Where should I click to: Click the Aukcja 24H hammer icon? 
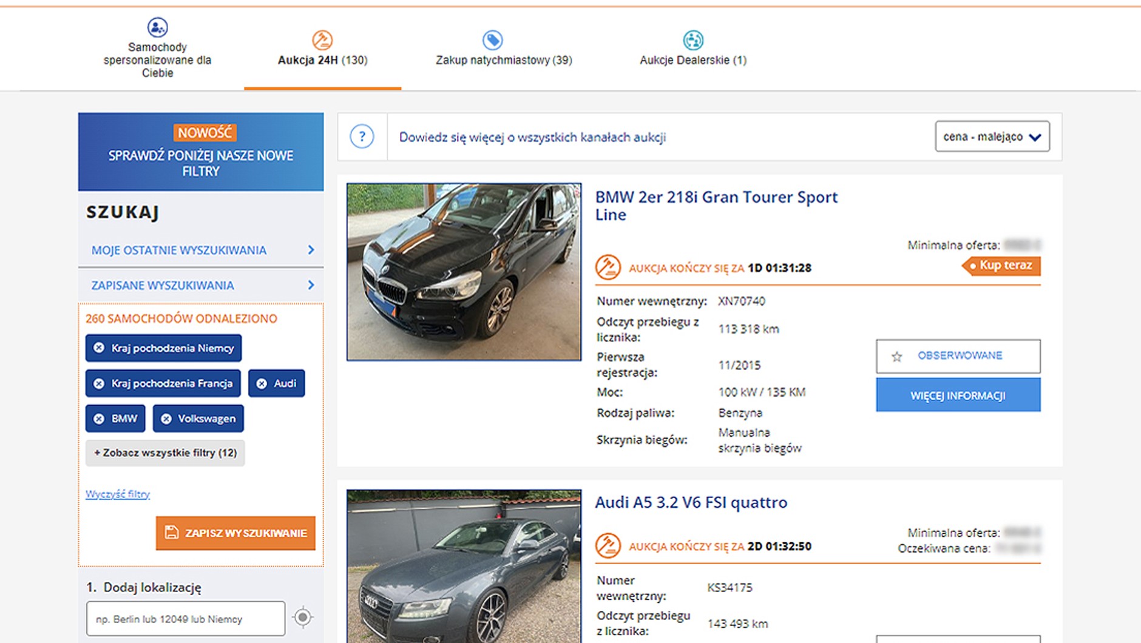322,40
